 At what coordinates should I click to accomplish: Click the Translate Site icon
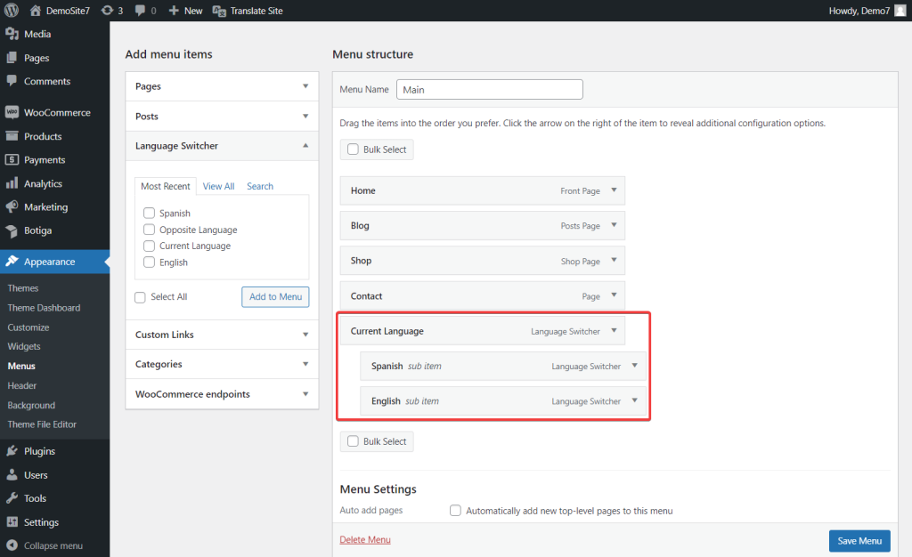(219, 11)
